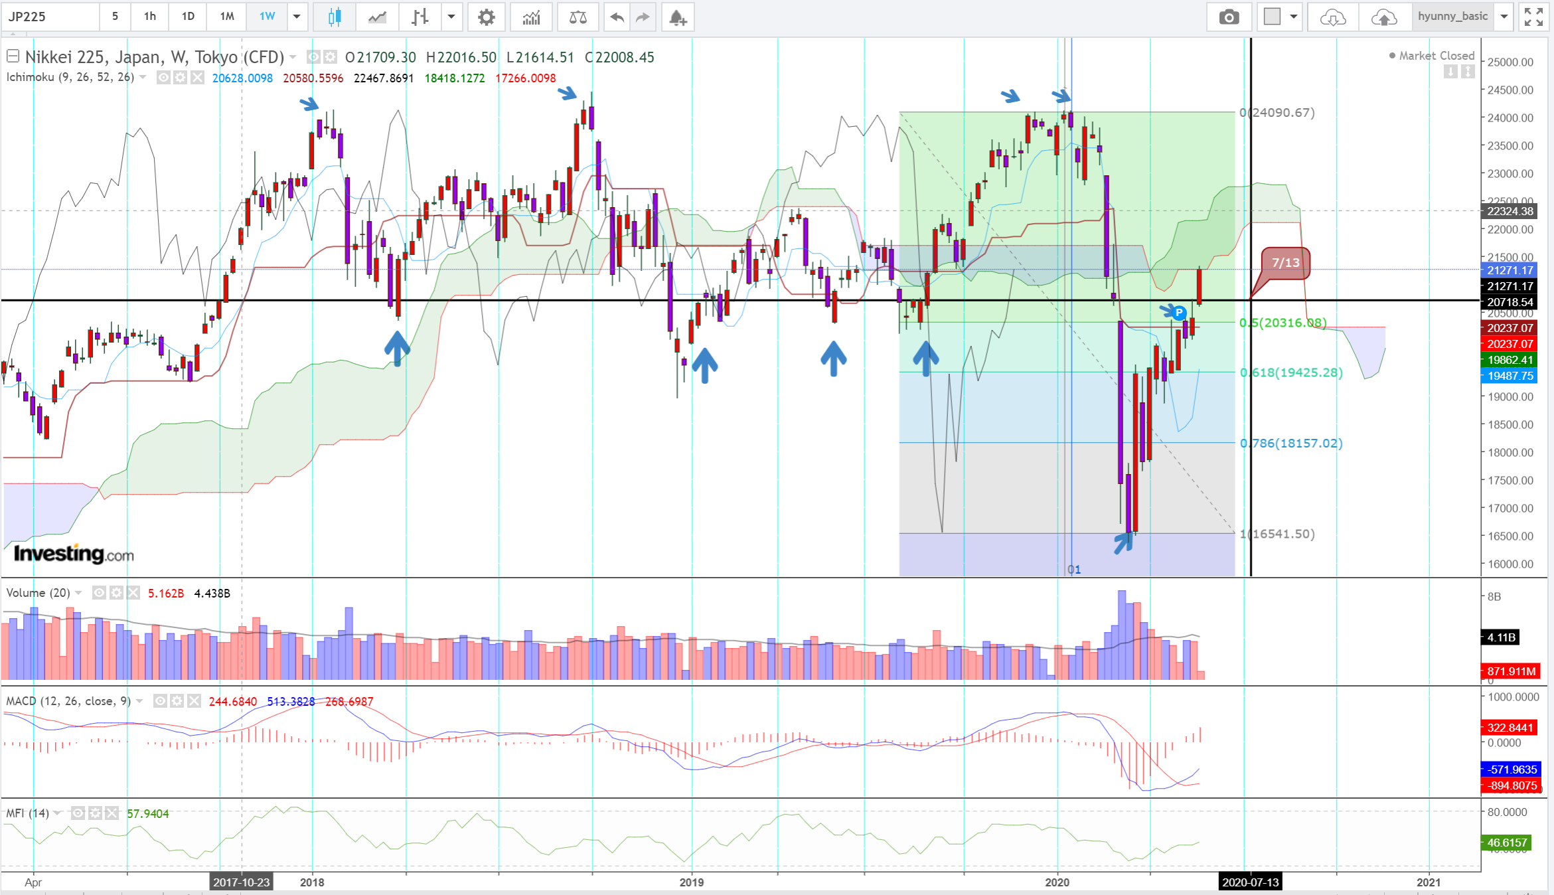Select candlestick chart style
This screenshot has height=895, width=1554.
click(x=335, y=17)
